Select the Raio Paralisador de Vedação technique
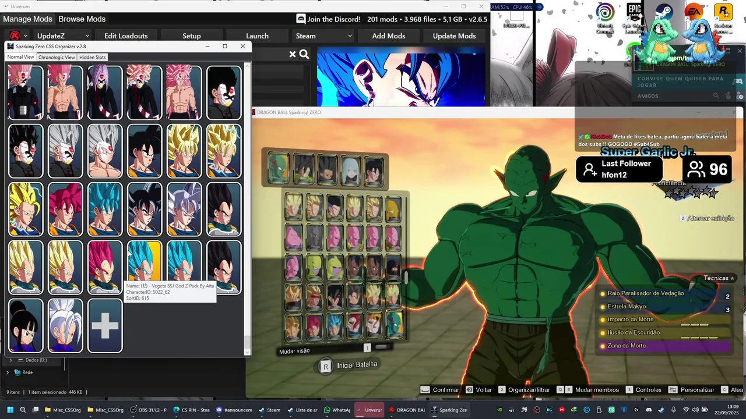The image size is (746, 419). 665,294
